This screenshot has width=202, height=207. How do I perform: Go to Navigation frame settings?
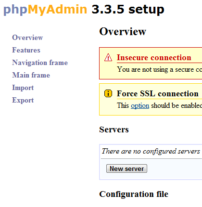point(40,63)
